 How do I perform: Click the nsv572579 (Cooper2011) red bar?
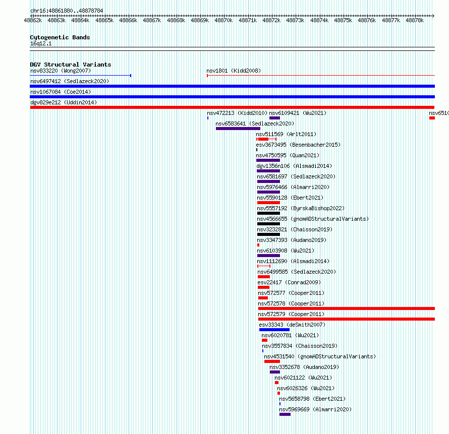click(347, 319)
